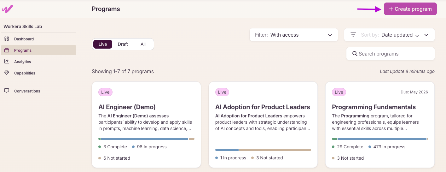Toggle sort direction arrow next to Date updated
This screenshot has width=446, height=172.
(417, 35)
